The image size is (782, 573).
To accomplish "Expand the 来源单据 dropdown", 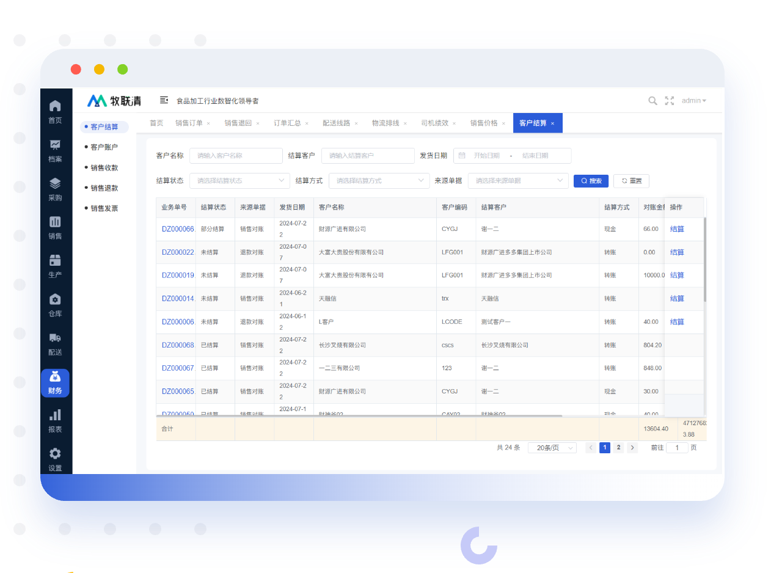I will 518,181.
